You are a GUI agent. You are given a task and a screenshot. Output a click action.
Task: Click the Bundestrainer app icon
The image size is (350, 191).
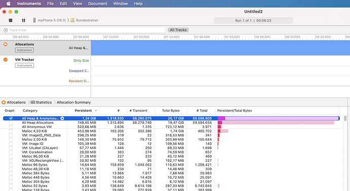[x=73, y=20]
